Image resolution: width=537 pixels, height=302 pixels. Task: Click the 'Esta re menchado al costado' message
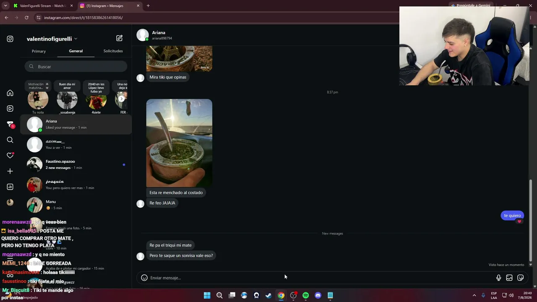pos(176,193)
